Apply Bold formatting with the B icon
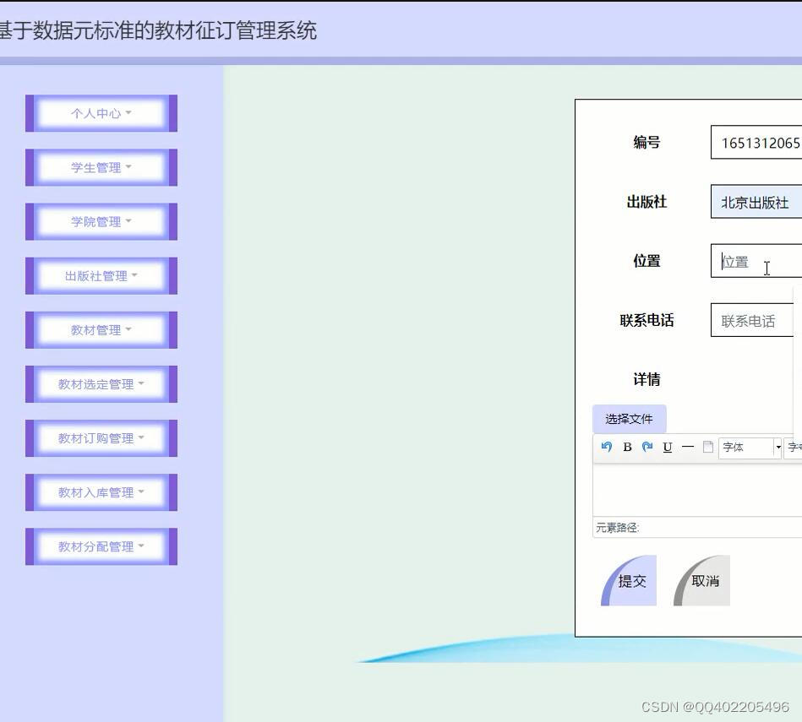This screenshot has height=722, width=802. [626, 448]
